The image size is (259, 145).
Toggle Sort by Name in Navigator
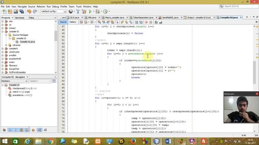[40, 130]
